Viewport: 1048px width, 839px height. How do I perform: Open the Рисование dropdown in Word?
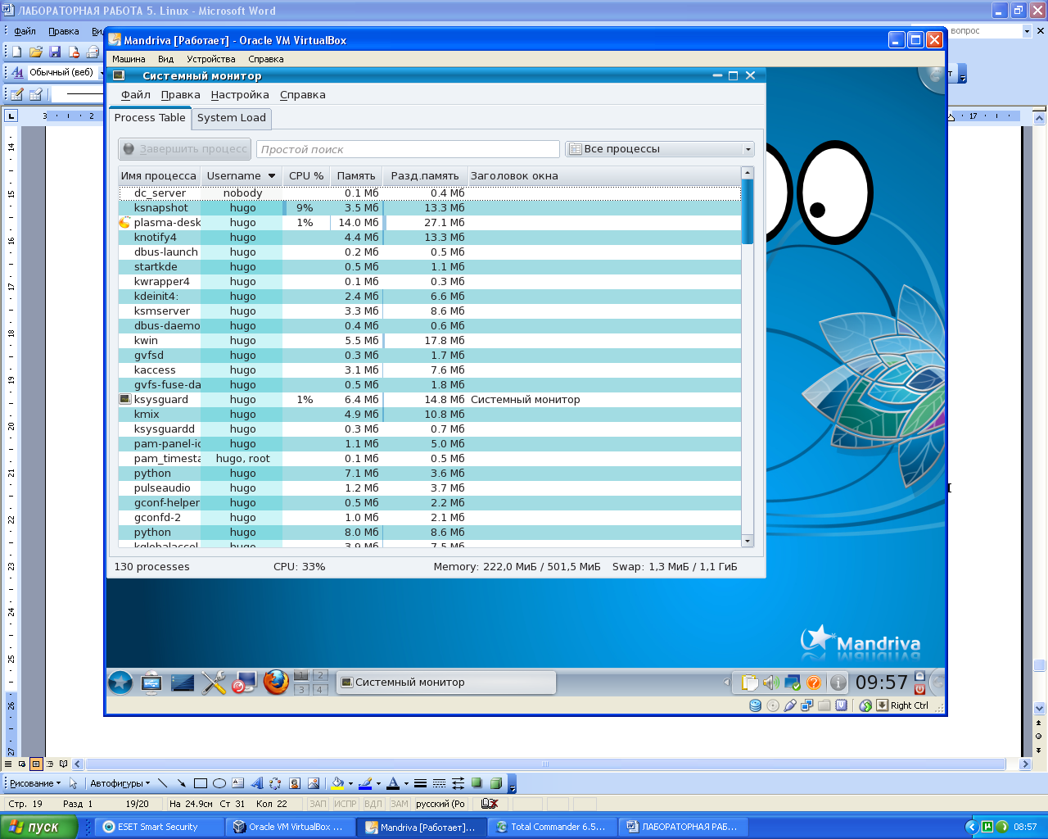(34, 783)
